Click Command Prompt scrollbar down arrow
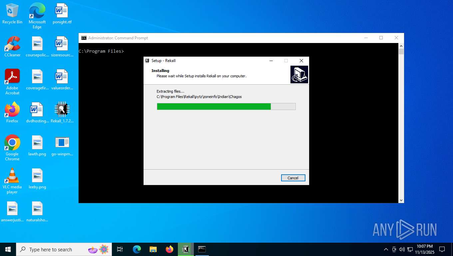 tap(401, 200)
